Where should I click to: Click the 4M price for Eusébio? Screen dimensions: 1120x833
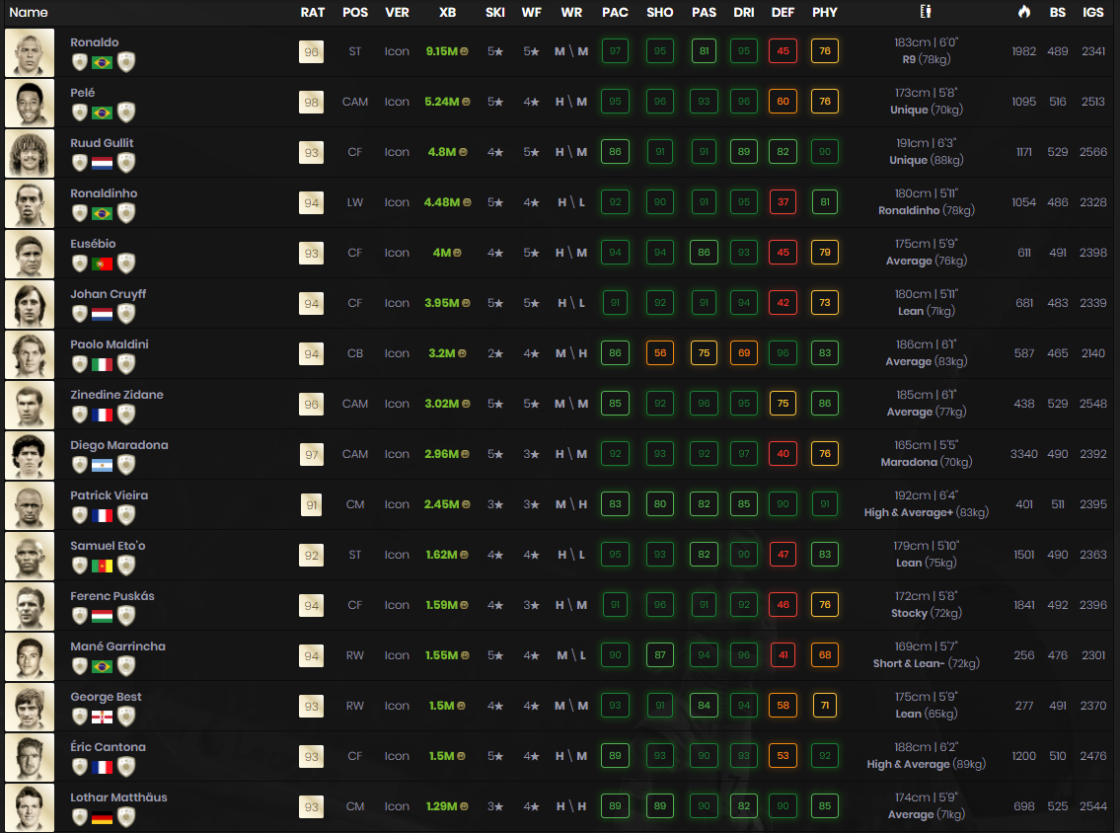[x=441, y=253]
